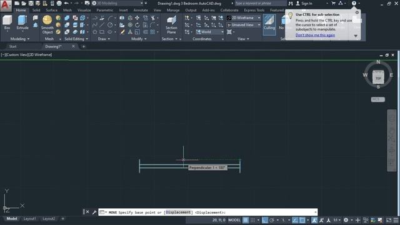Click the Save icon in quick access toolbar
Screen dimensions: 400x225
pos(31,3)
